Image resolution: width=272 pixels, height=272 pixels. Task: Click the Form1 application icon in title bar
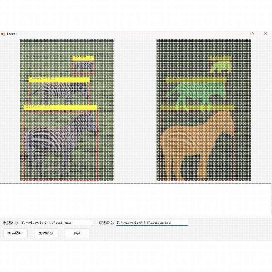[4, 34]
